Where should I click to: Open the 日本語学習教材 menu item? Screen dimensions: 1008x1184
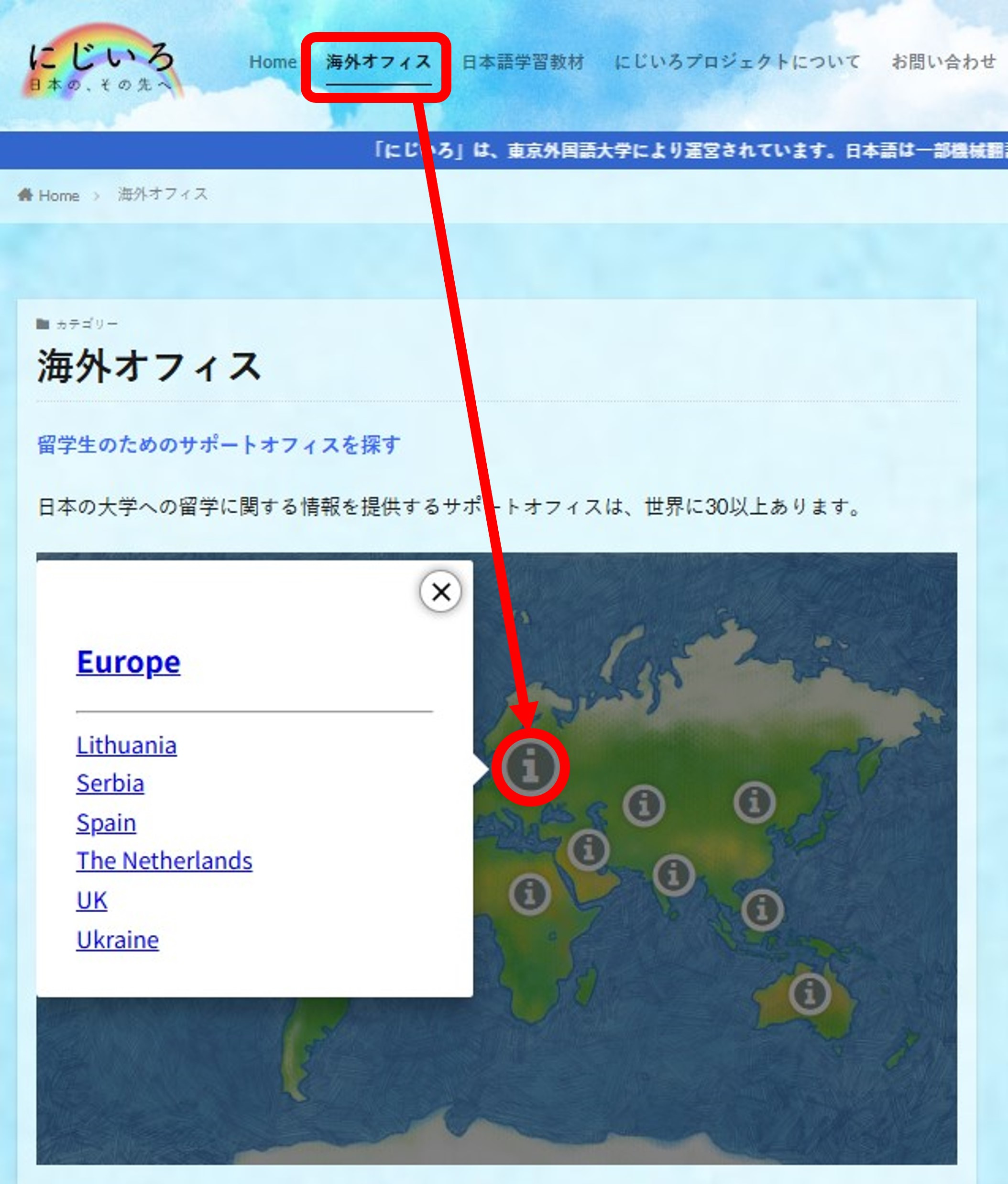[523, 62]
